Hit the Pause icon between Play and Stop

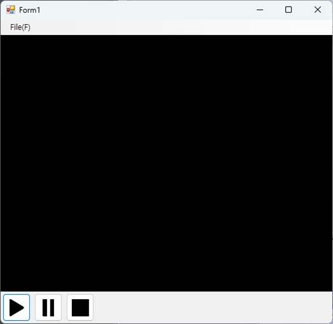coord(48,307)
